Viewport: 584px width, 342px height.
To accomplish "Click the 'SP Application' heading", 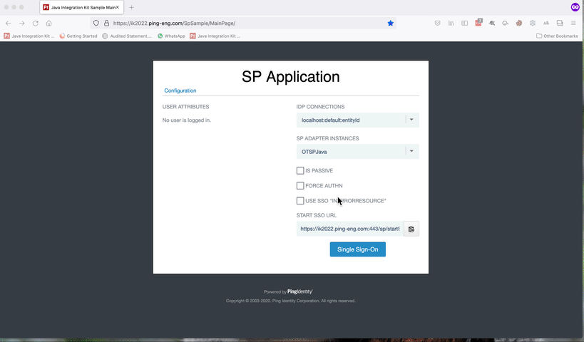I will pos(290,77).
